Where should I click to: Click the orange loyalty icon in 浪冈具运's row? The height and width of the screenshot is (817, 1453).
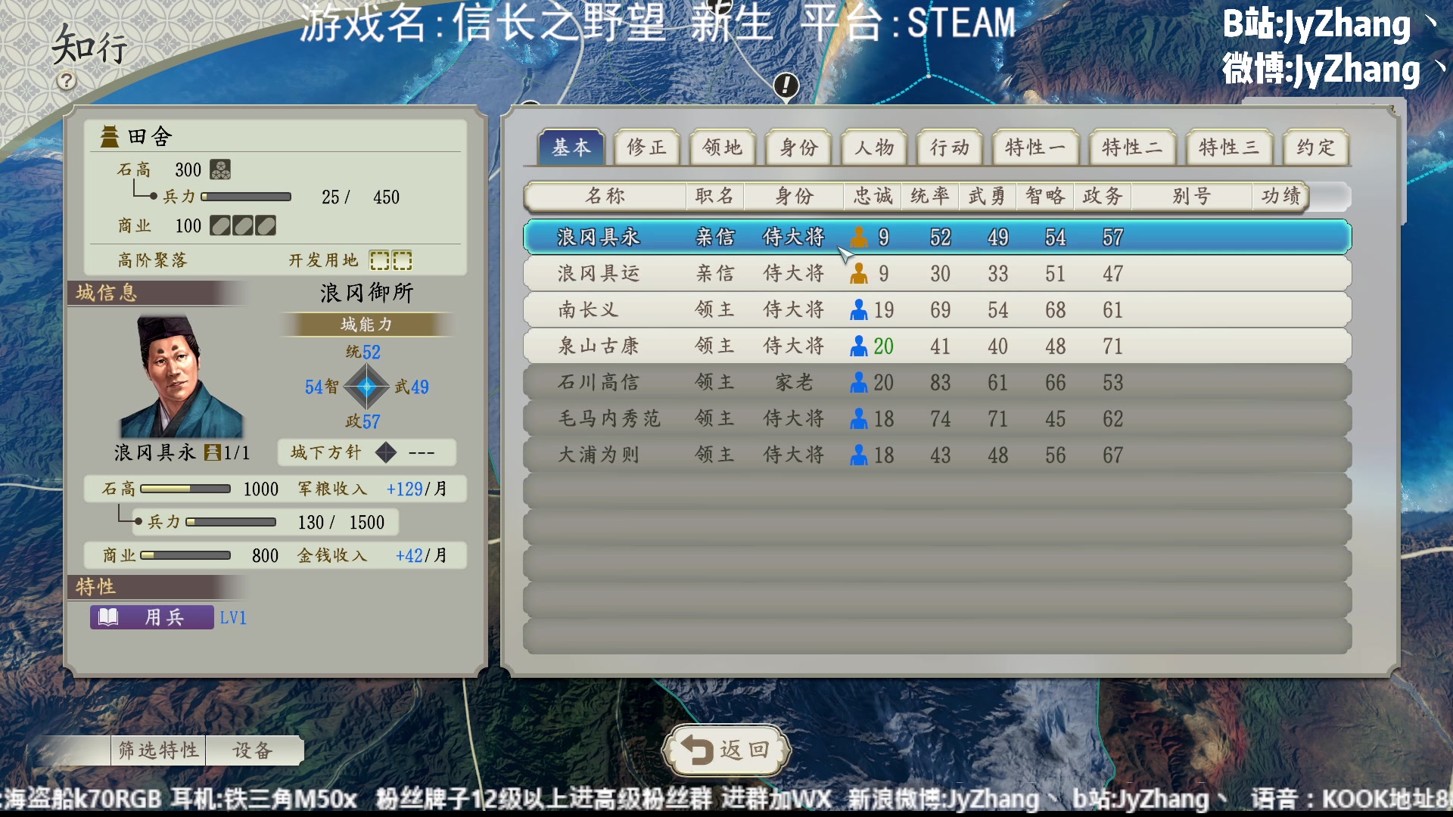[859, 274]
